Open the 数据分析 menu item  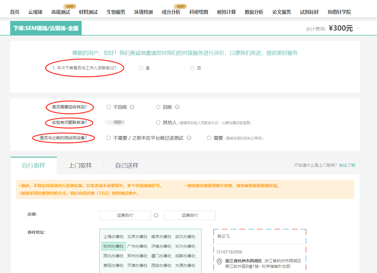coord(254,12)
